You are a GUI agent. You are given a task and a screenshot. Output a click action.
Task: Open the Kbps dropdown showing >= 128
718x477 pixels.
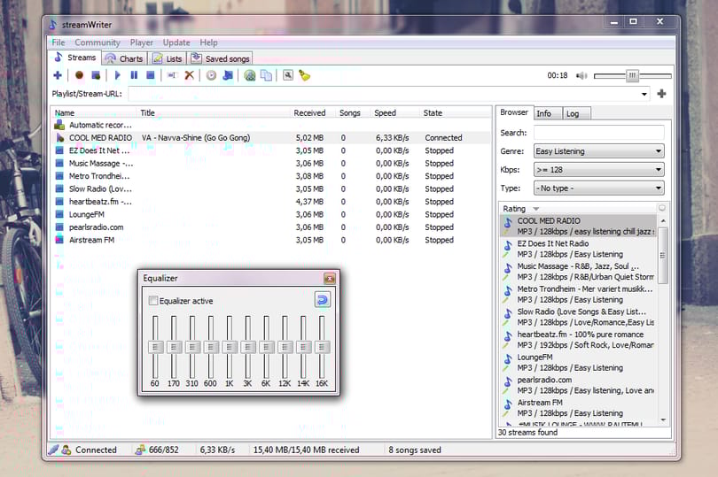pos(599,170)
